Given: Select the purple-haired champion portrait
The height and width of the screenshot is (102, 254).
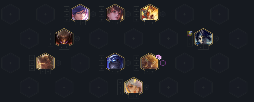Looking at the screenshot, I should point(80,13).
